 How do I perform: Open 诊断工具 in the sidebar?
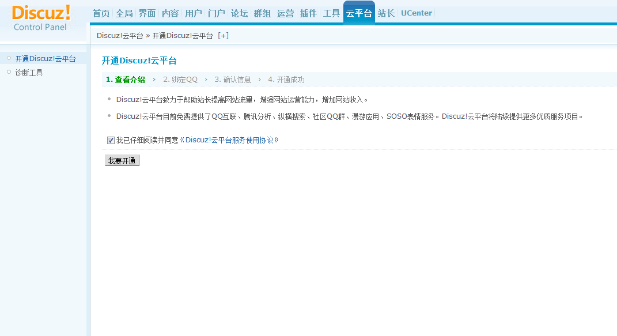click(x=29, y=73)
